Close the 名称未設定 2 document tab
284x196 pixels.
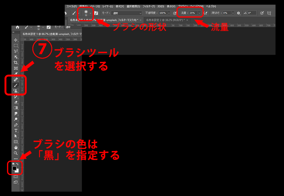(x=187, y=20)
